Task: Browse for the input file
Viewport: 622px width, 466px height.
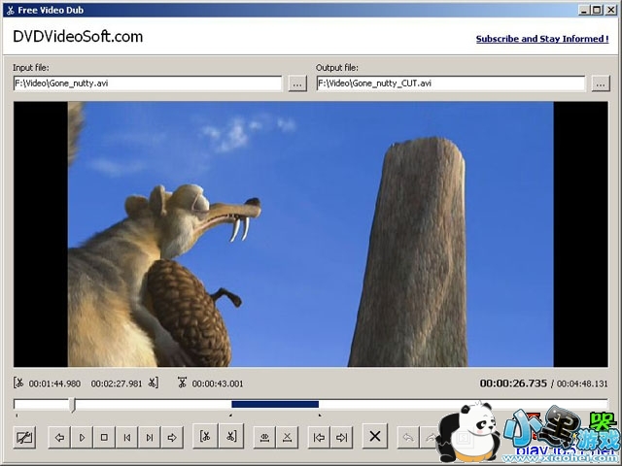Action: (297, 83)
